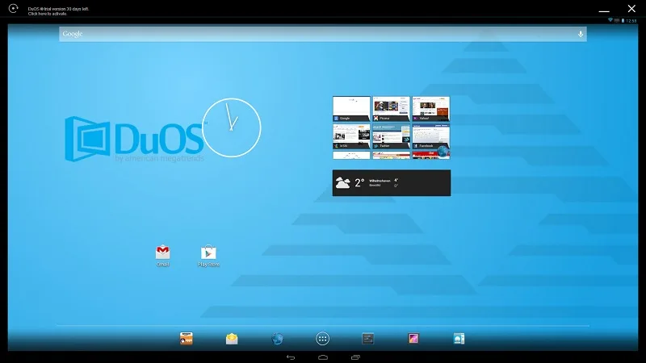Tap the status bar time
Screen dimensions: 646x363
pyautogui.click(x=631, y=21)
